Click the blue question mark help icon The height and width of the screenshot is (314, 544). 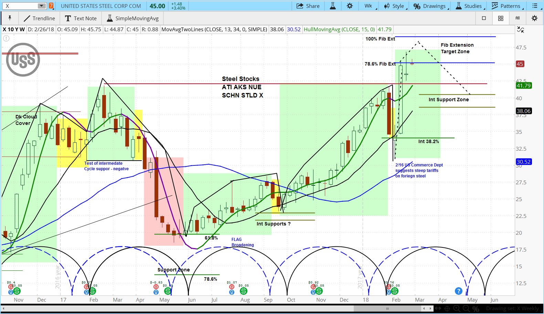tap(458, 291)
